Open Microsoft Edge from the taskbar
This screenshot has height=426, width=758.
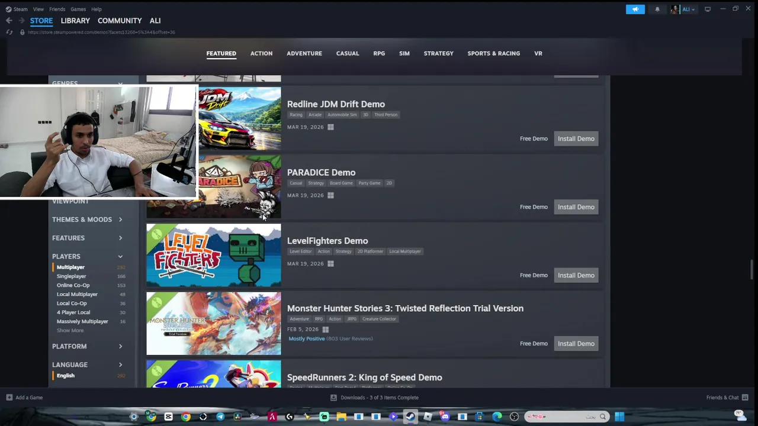tap(497, 417)
